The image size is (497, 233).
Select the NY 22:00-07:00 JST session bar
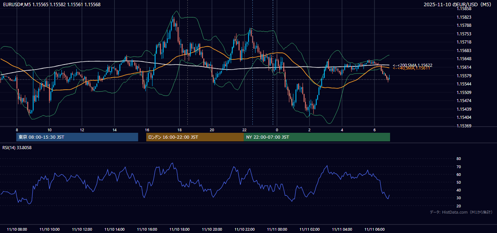pos(317,137)
